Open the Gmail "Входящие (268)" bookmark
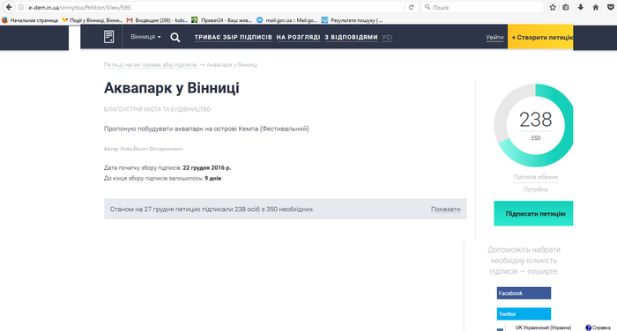 point(158,20)
